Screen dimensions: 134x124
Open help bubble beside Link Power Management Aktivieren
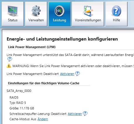(x=78, y=74)
